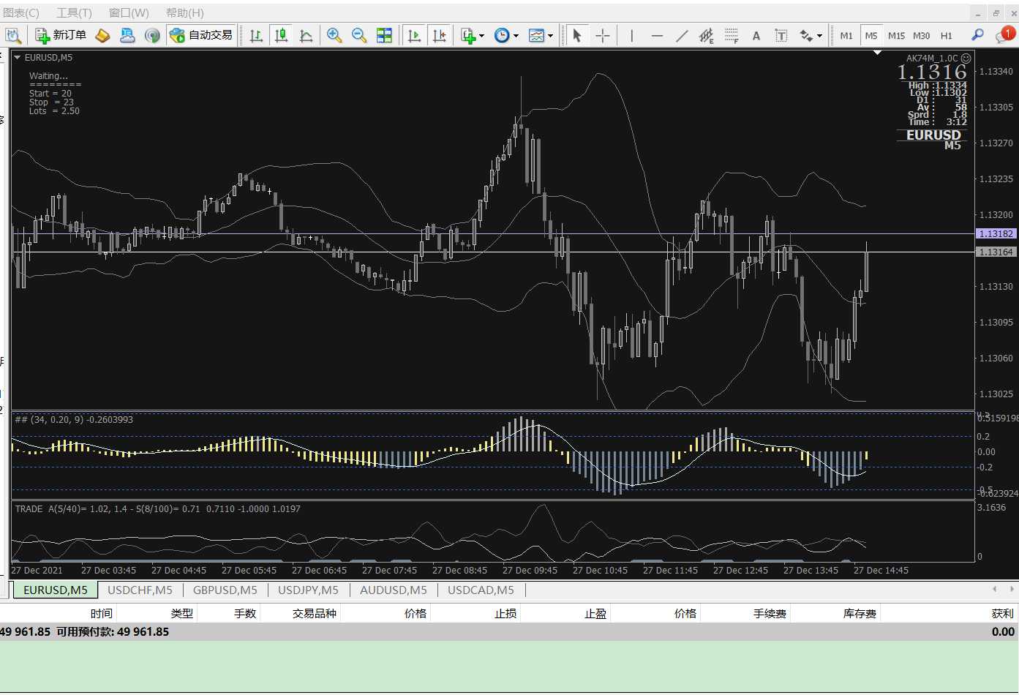Click the smiley Expert Advisor face icon
The image size is (1019, 695).
[x=966, y=58]
